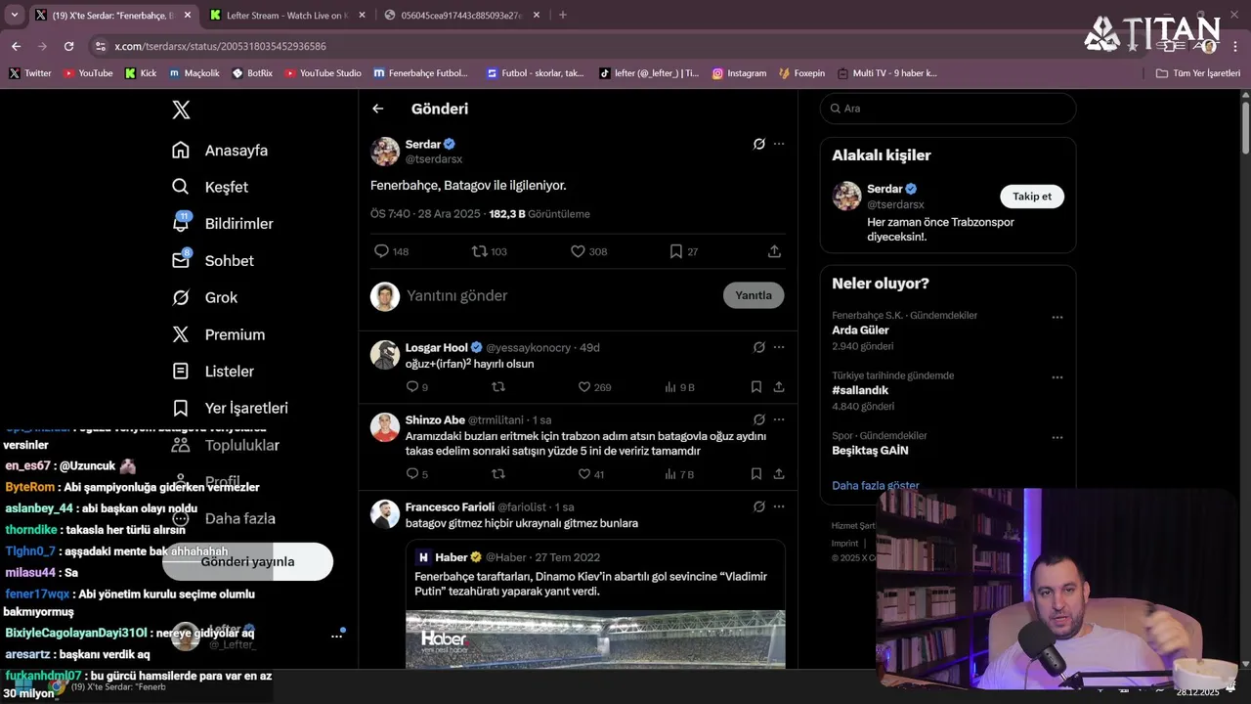1251x704 pixels.
Task: Open Listeler from sidebar
Action: (x=212, y=372)
